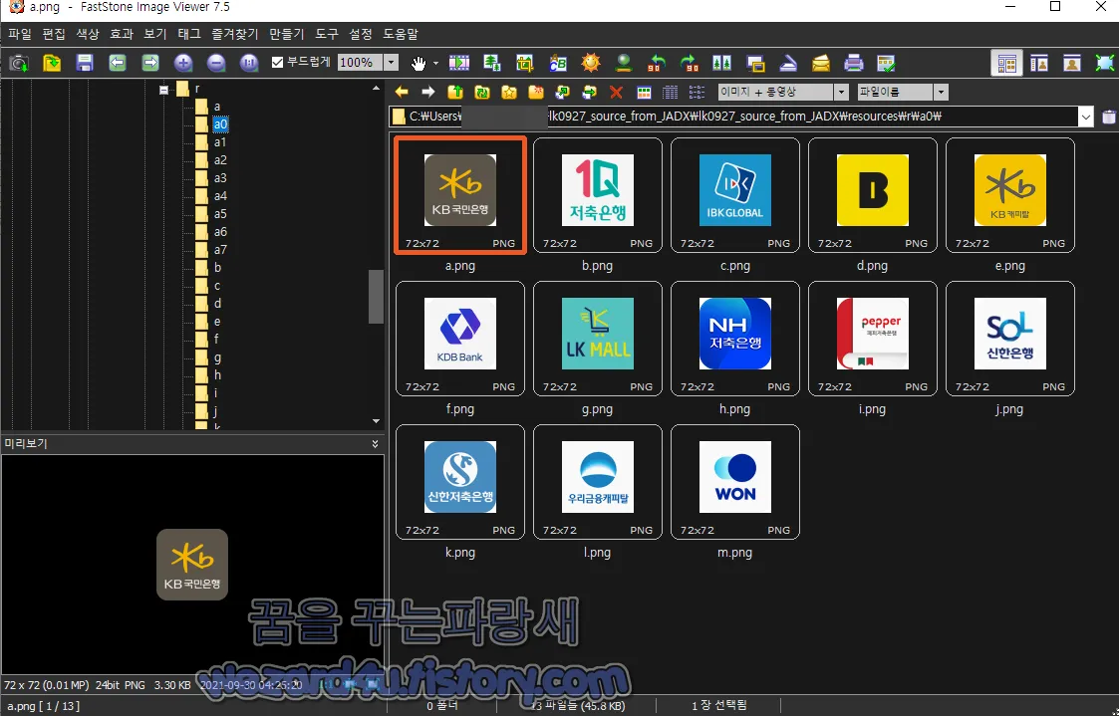Select the g.png LK MALL thumbnail
Image resolution: width=1119 pixels, height=716 pixels.
(x=598, y=339)
